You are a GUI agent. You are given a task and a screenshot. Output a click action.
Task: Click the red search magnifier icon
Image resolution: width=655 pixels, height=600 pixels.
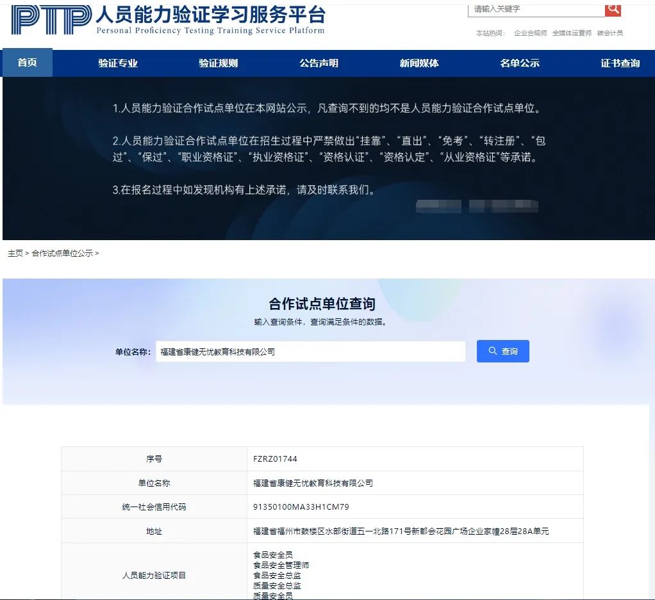pyautogui.click(x=613, y=8)
